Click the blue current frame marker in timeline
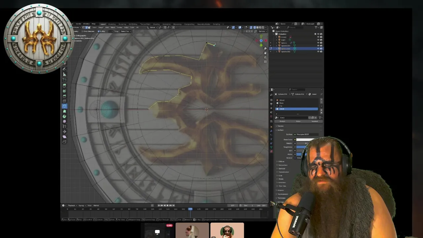 click(190, 209)
